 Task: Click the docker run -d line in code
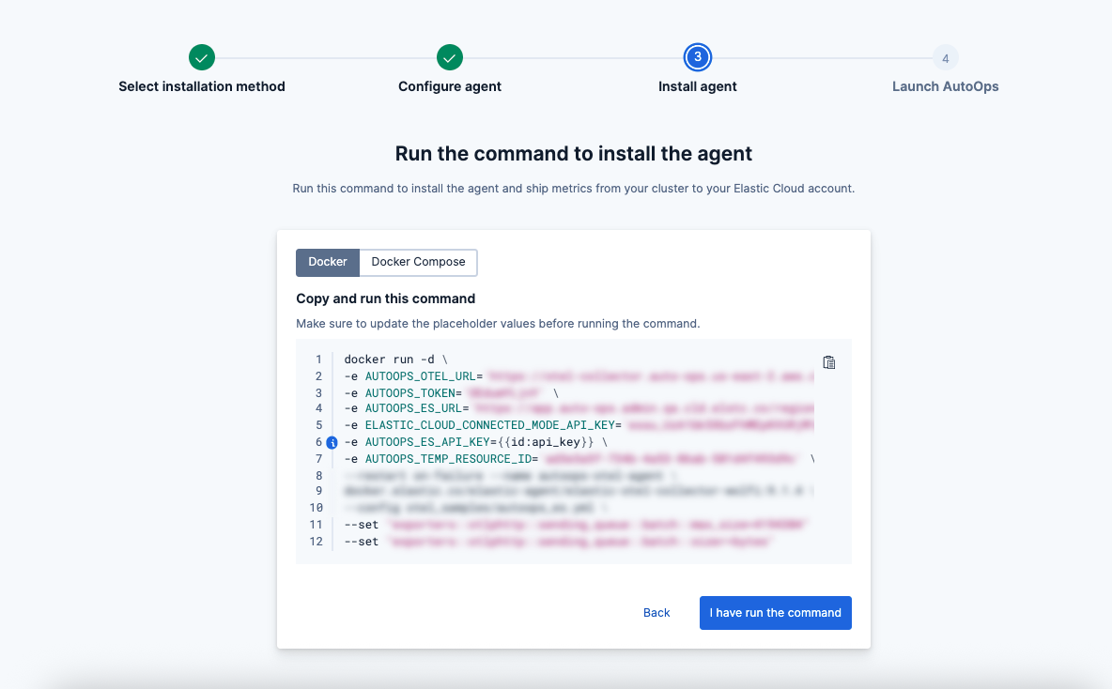coord(395,360)
